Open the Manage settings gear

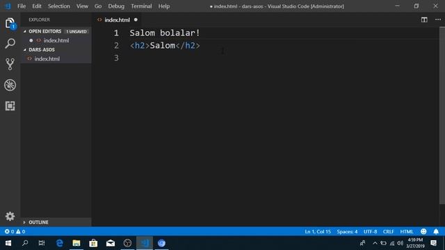10,216
